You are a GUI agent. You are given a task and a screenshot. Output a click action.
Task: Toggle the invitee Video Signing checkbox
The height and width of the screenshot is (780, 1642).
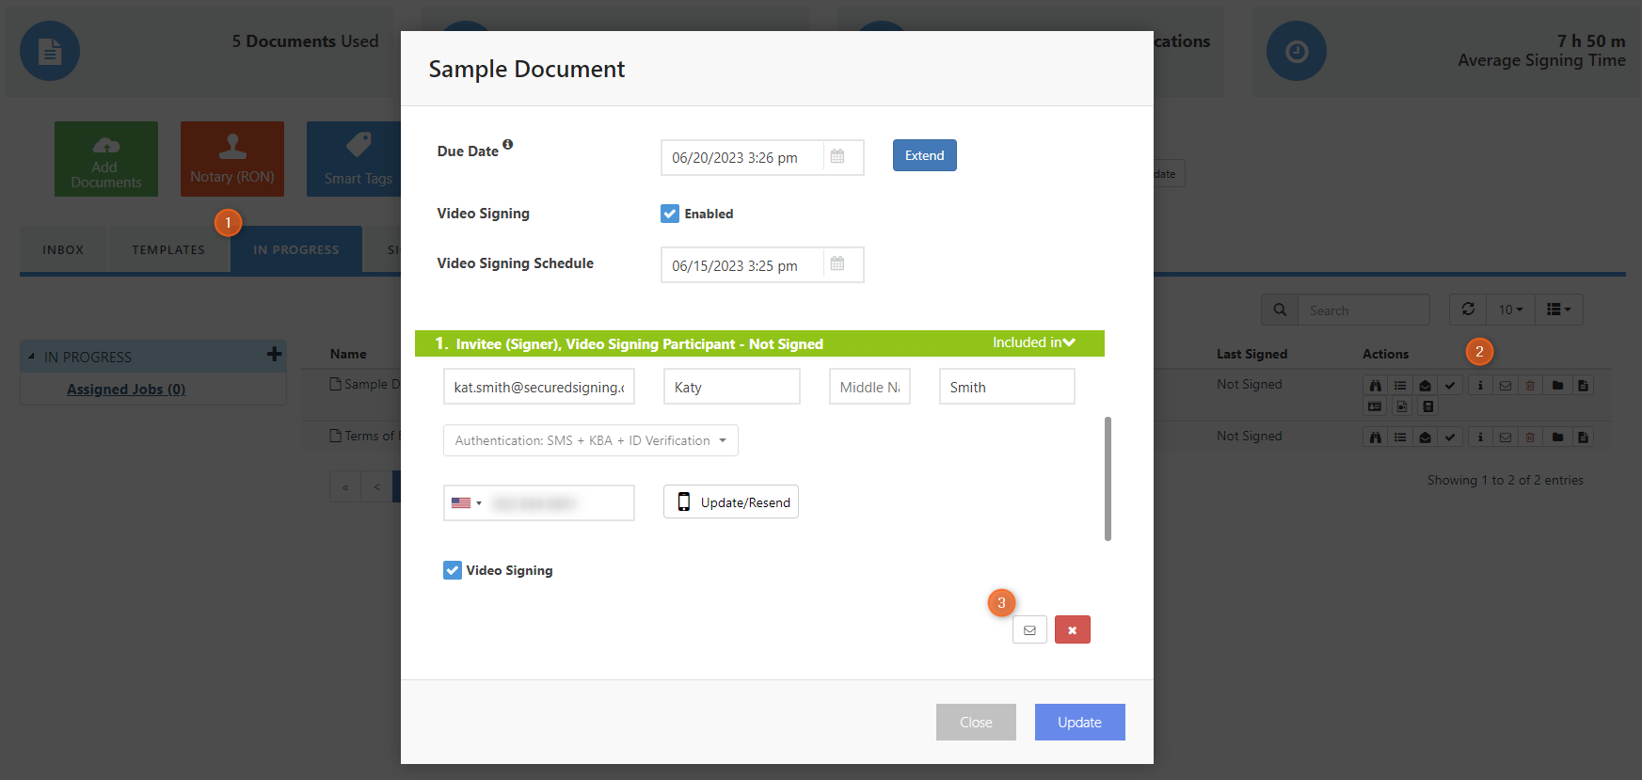click(x=453, y=570)
